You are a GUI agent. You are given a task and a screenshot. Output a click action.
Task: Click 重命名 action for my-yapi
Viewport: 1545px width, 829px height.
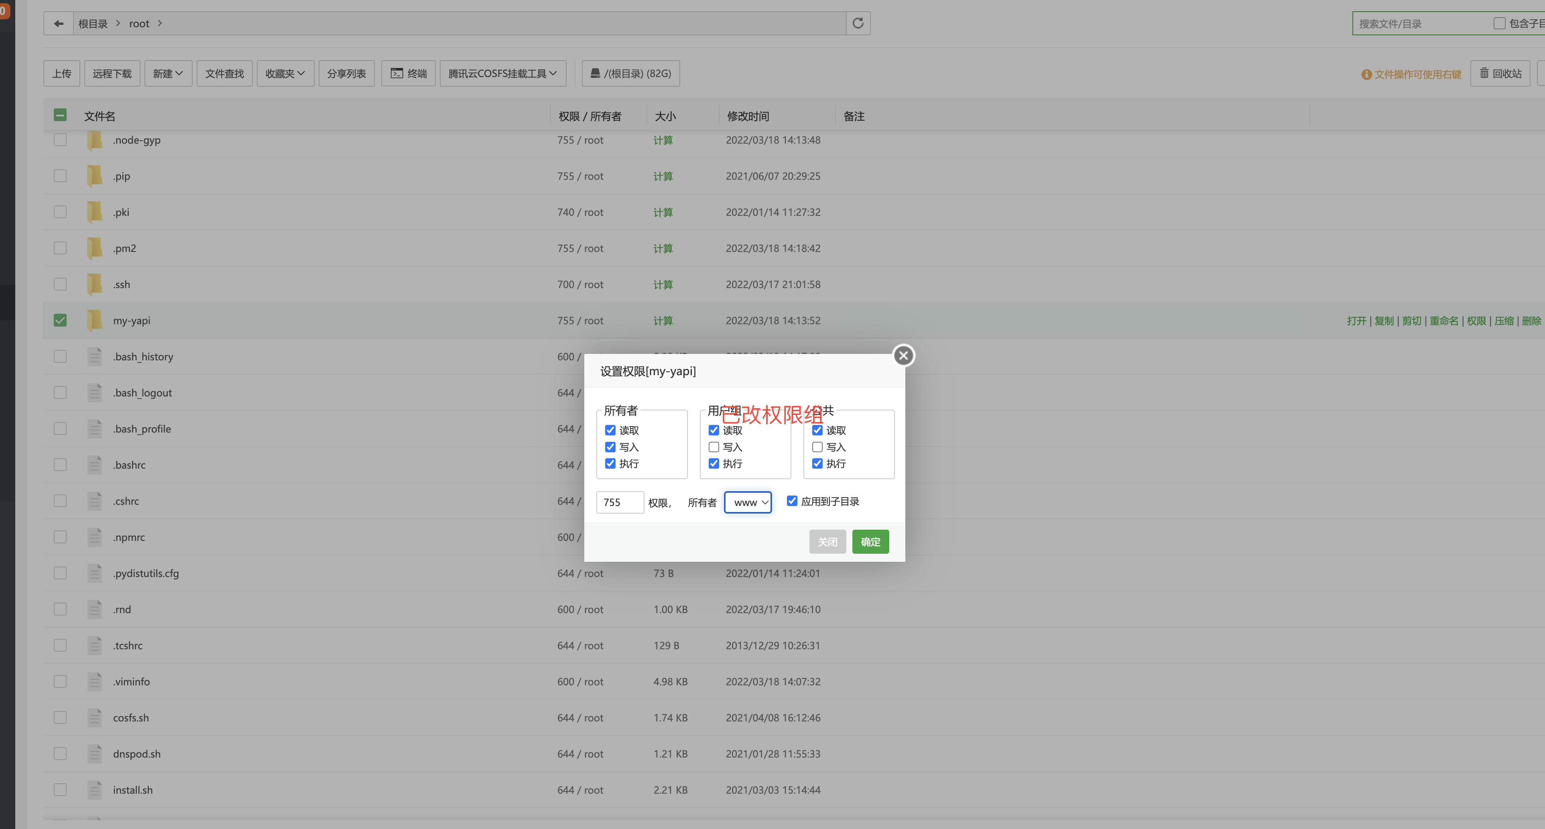[x=1443, y=321]
